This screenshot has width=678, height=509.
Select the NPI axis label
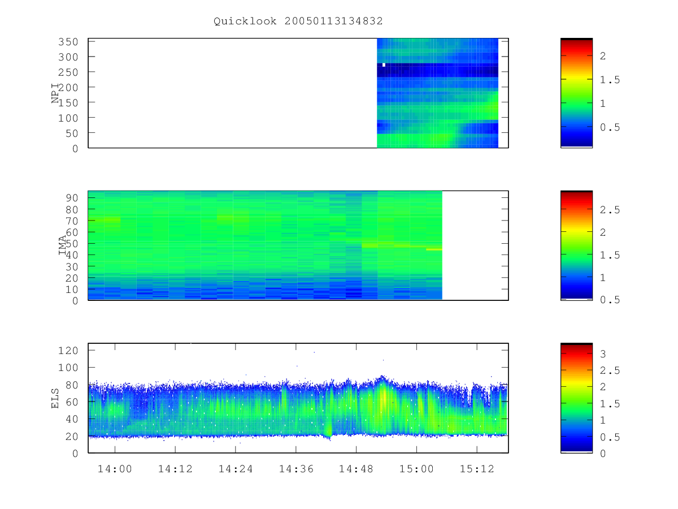(x=55, y=93)
